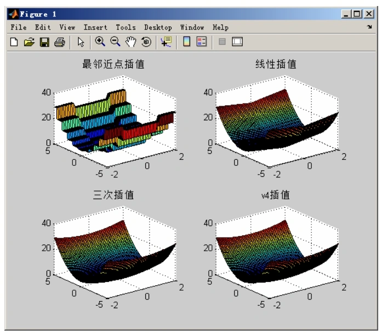Click the v4 interpolation surface plot

tap(277, 252)
